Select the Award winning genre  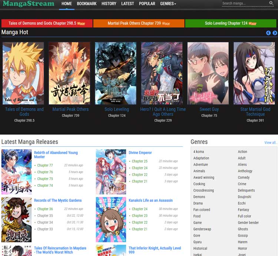tap(204, 177)
